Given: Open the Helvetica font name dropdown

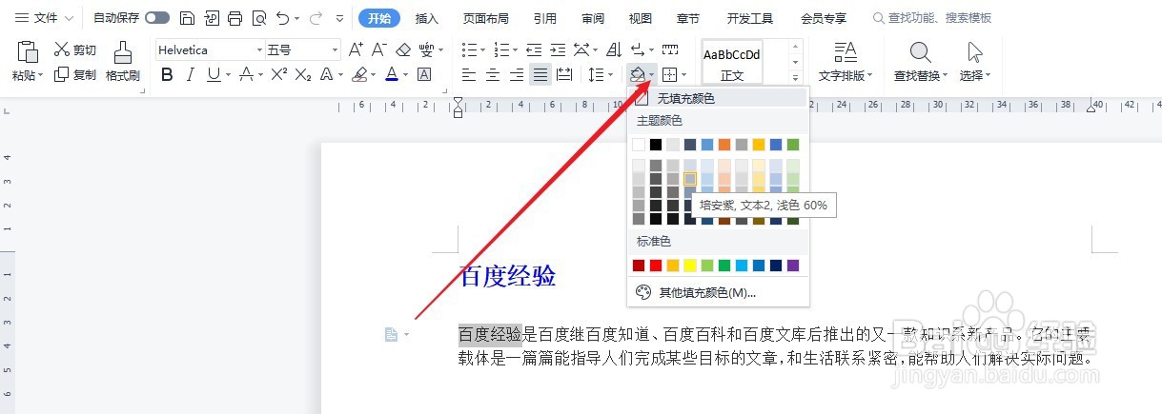Looking at the screenshot, I should click(259, 49).
